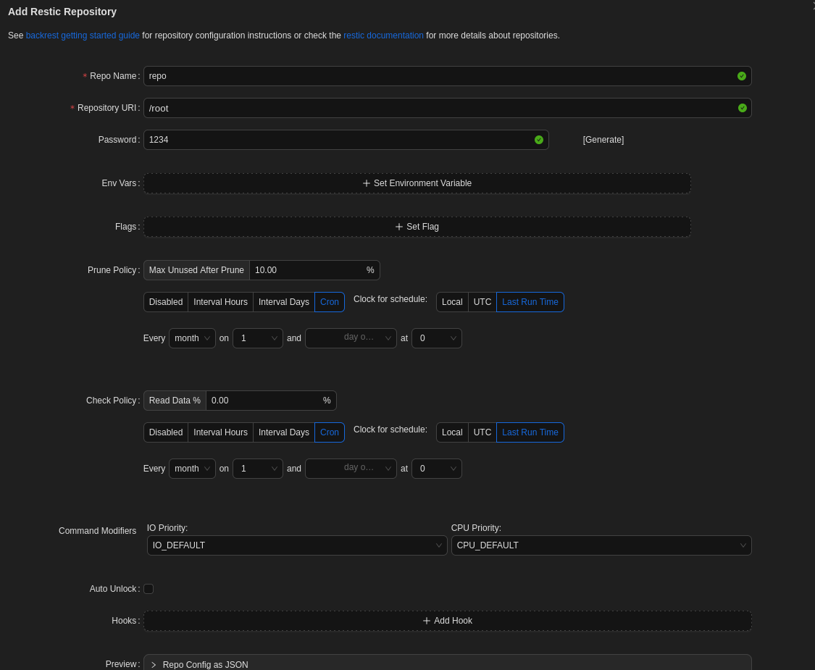Screen dimensions: 815x670
Task: Select Interval Hours for Check Policy schedule
Action: point(220,432)
